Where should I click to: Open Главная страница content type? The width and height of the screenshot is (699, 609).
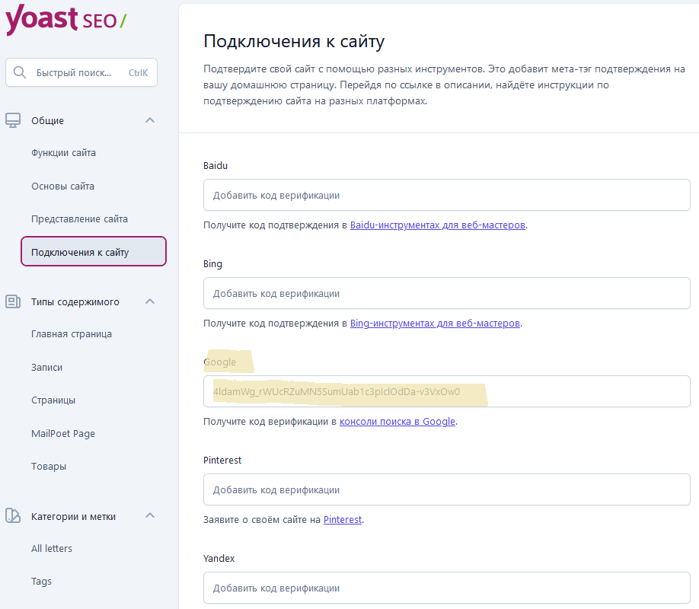72,334
